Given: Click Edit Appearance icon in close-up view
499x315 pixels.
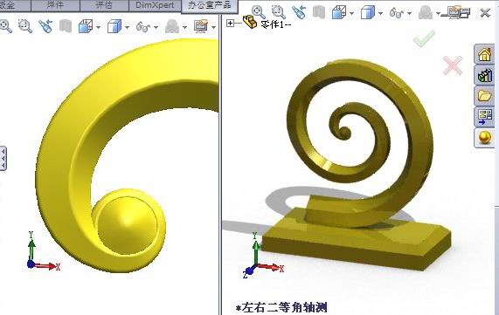Looking at the screenshot, I should coord(172,26).
